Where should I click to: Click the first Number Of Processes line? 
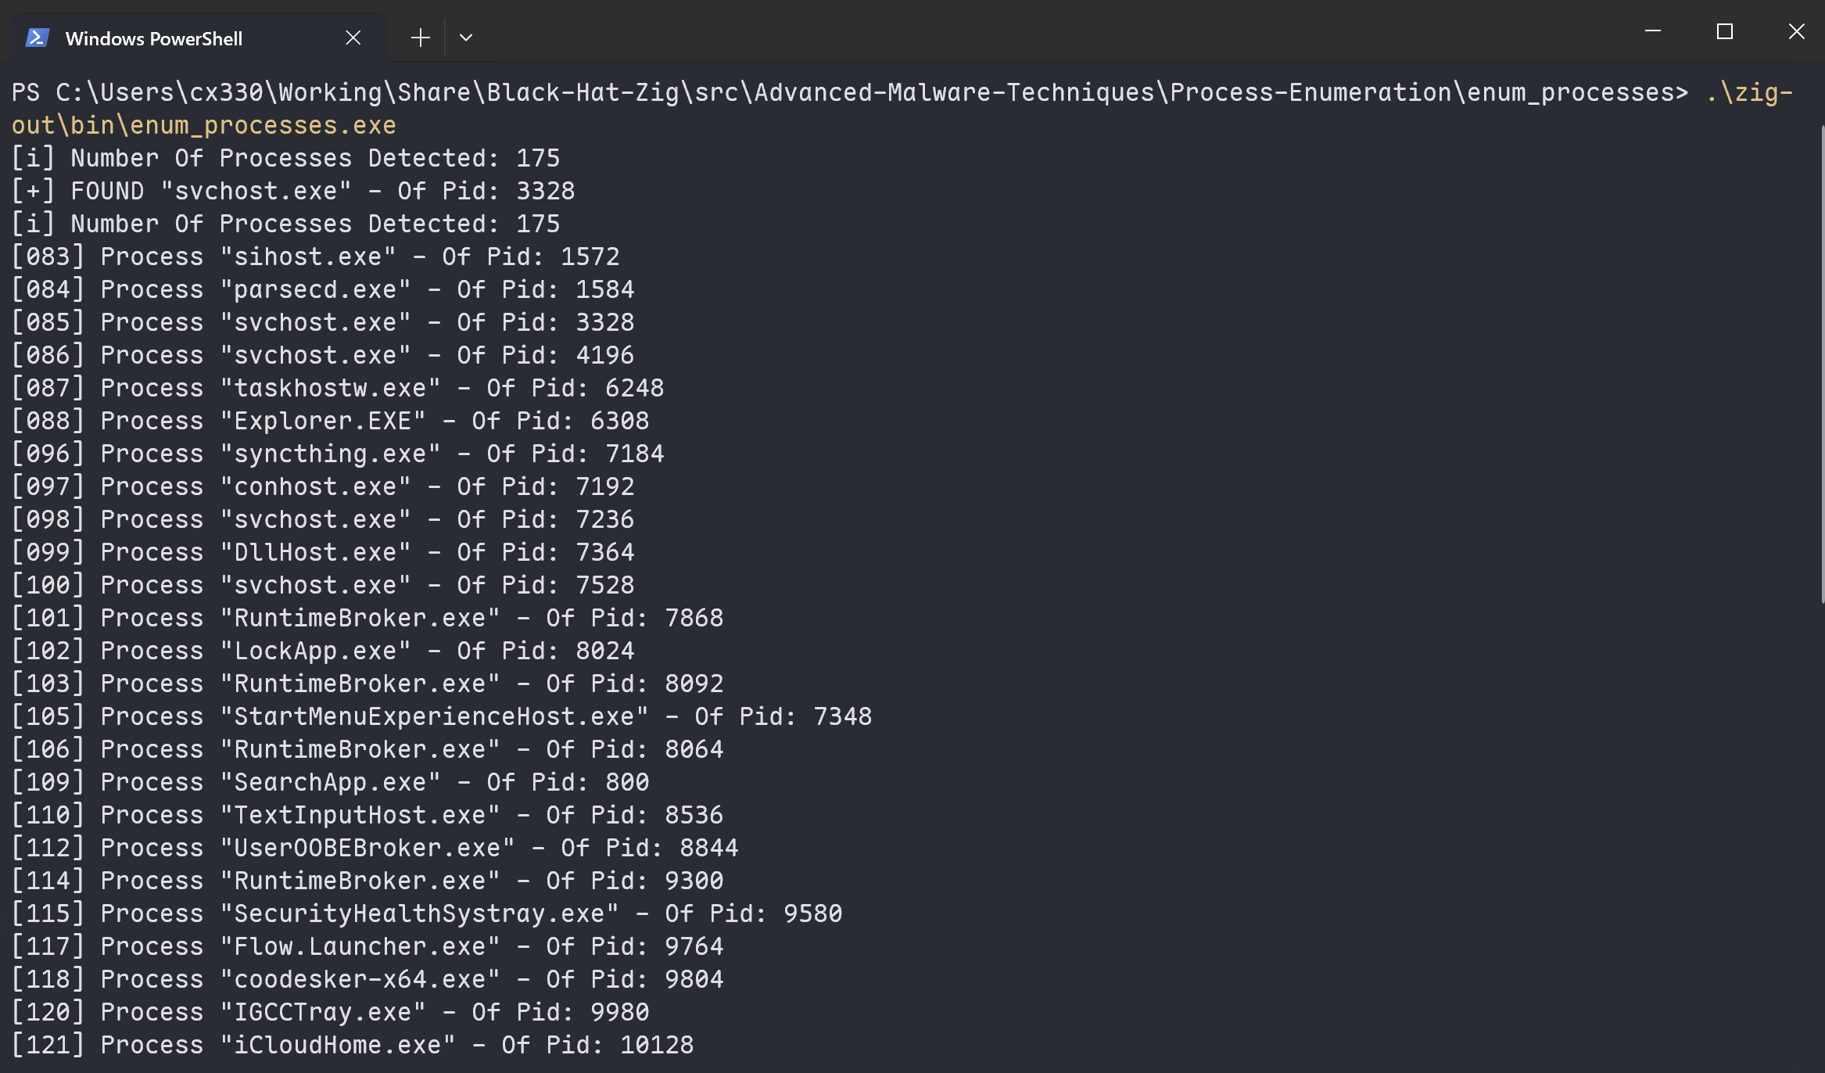(285, 158)
